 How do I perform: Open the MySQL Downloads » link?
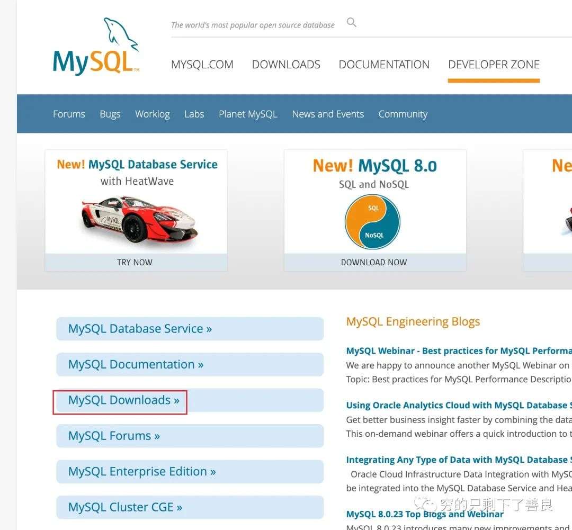click(190, 400)
